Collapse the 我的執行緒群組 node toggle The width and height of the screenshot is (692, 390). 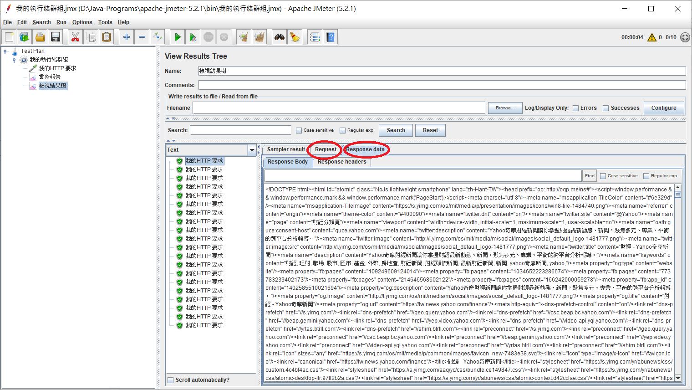[x=14, y=60]
